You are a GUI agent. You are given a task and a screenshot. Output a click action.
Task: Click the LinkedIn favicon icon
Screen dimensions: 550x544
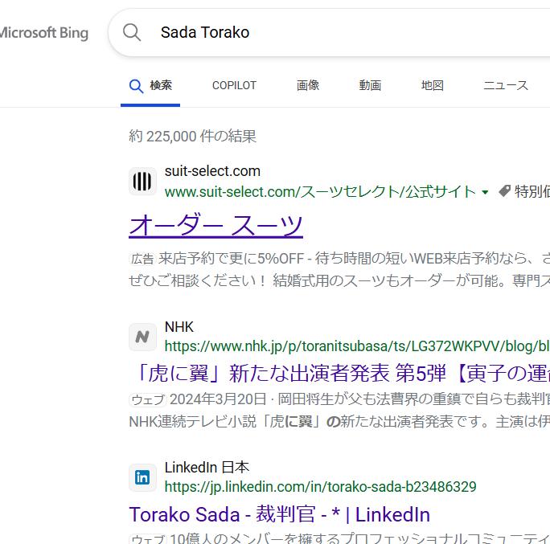(142, 477)
